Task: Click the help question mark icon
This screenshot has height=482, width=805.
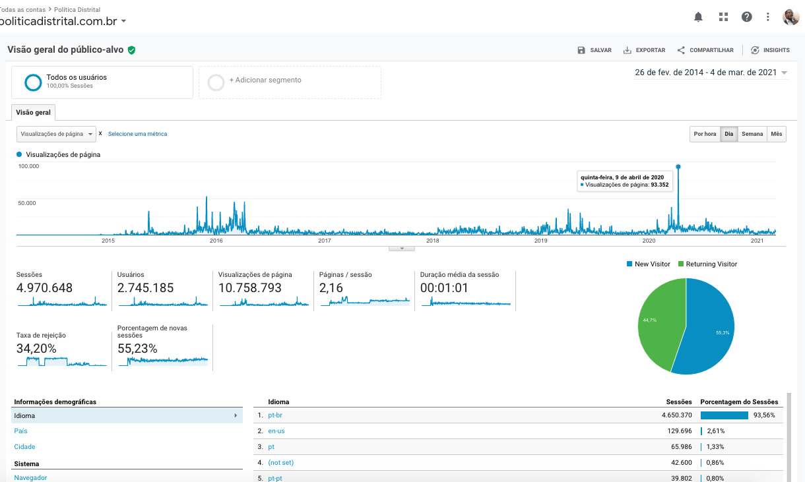Action: [x=747, y=17]
